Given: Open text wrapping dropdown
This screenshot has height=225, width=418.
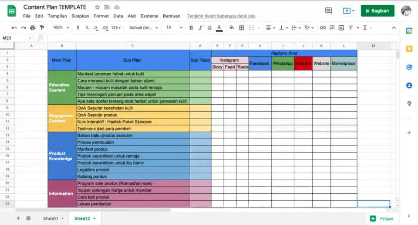Looking at the screenshot, I should tap(296, 28).
